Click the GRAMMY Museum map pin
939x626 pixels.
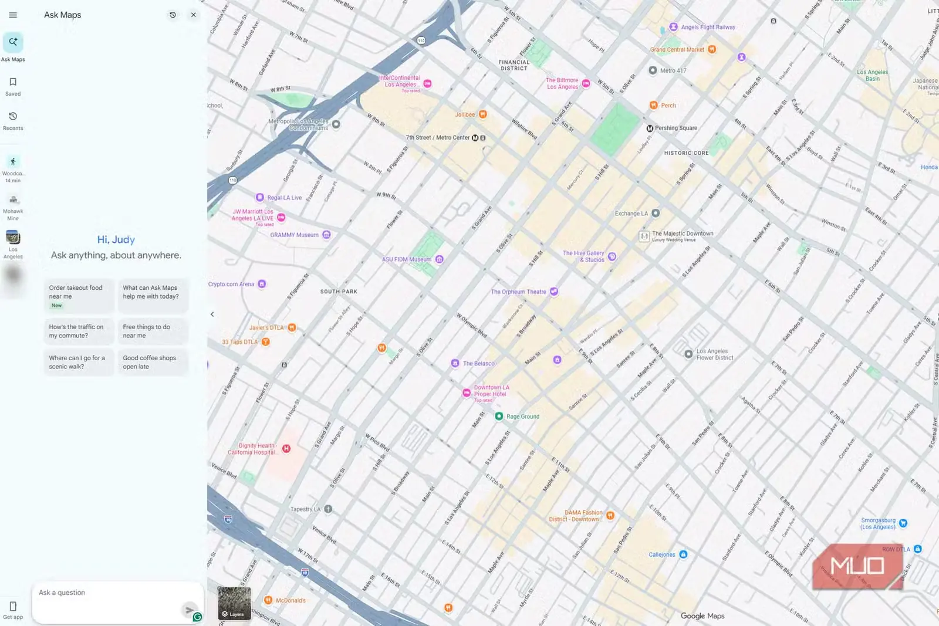327,235
